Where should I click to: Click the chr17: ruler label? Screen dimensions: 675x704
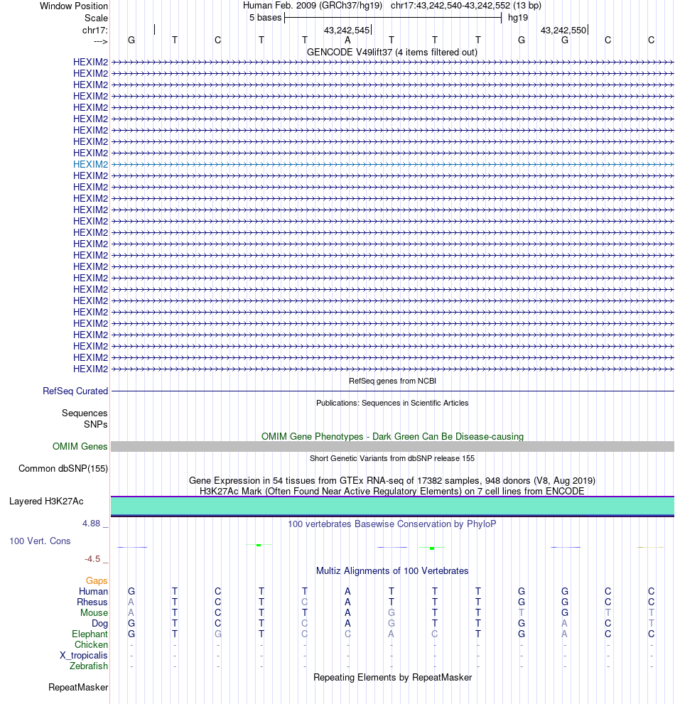click(94, 31)
